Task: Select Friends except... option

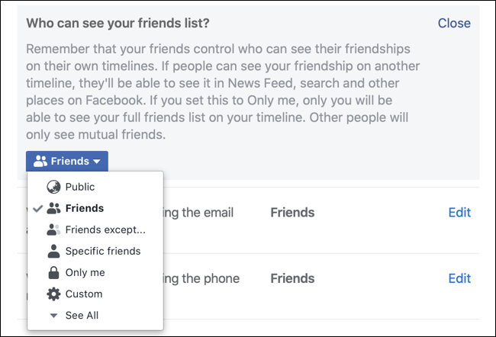Action: click(105, 229)
